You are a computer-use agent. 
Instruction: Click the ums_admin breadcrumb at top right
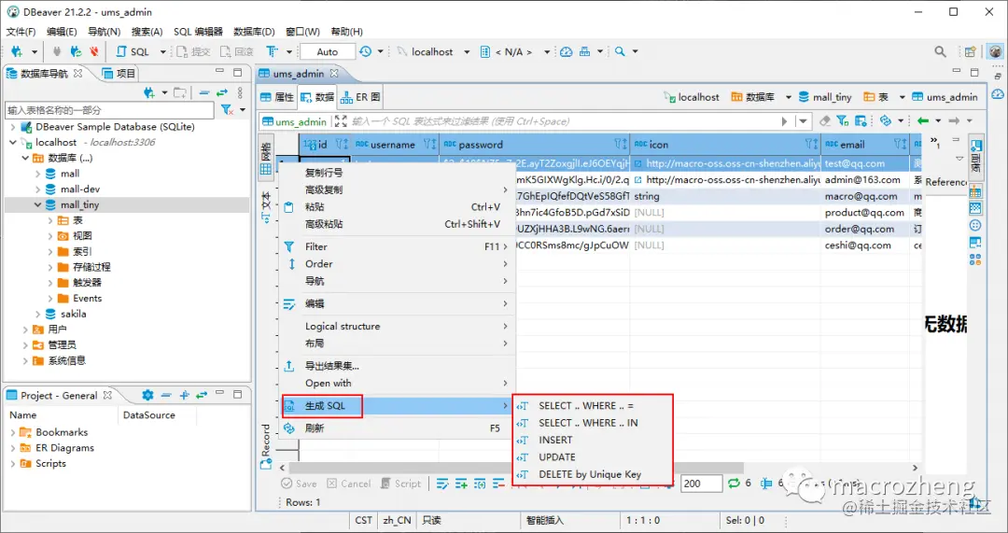tap(945, 97)
